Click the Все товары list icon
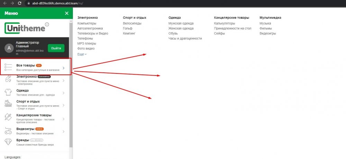Image resolution: width=346 pixels, height=159 pixels. point(9,67)
